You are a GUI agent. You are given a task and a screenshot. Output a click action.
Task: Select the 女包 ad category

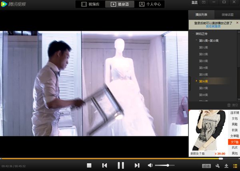click(234, 118)
